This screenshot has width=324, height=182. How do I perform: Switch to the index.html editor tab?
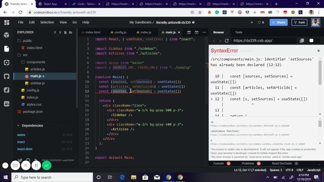[x=91, y=32]
